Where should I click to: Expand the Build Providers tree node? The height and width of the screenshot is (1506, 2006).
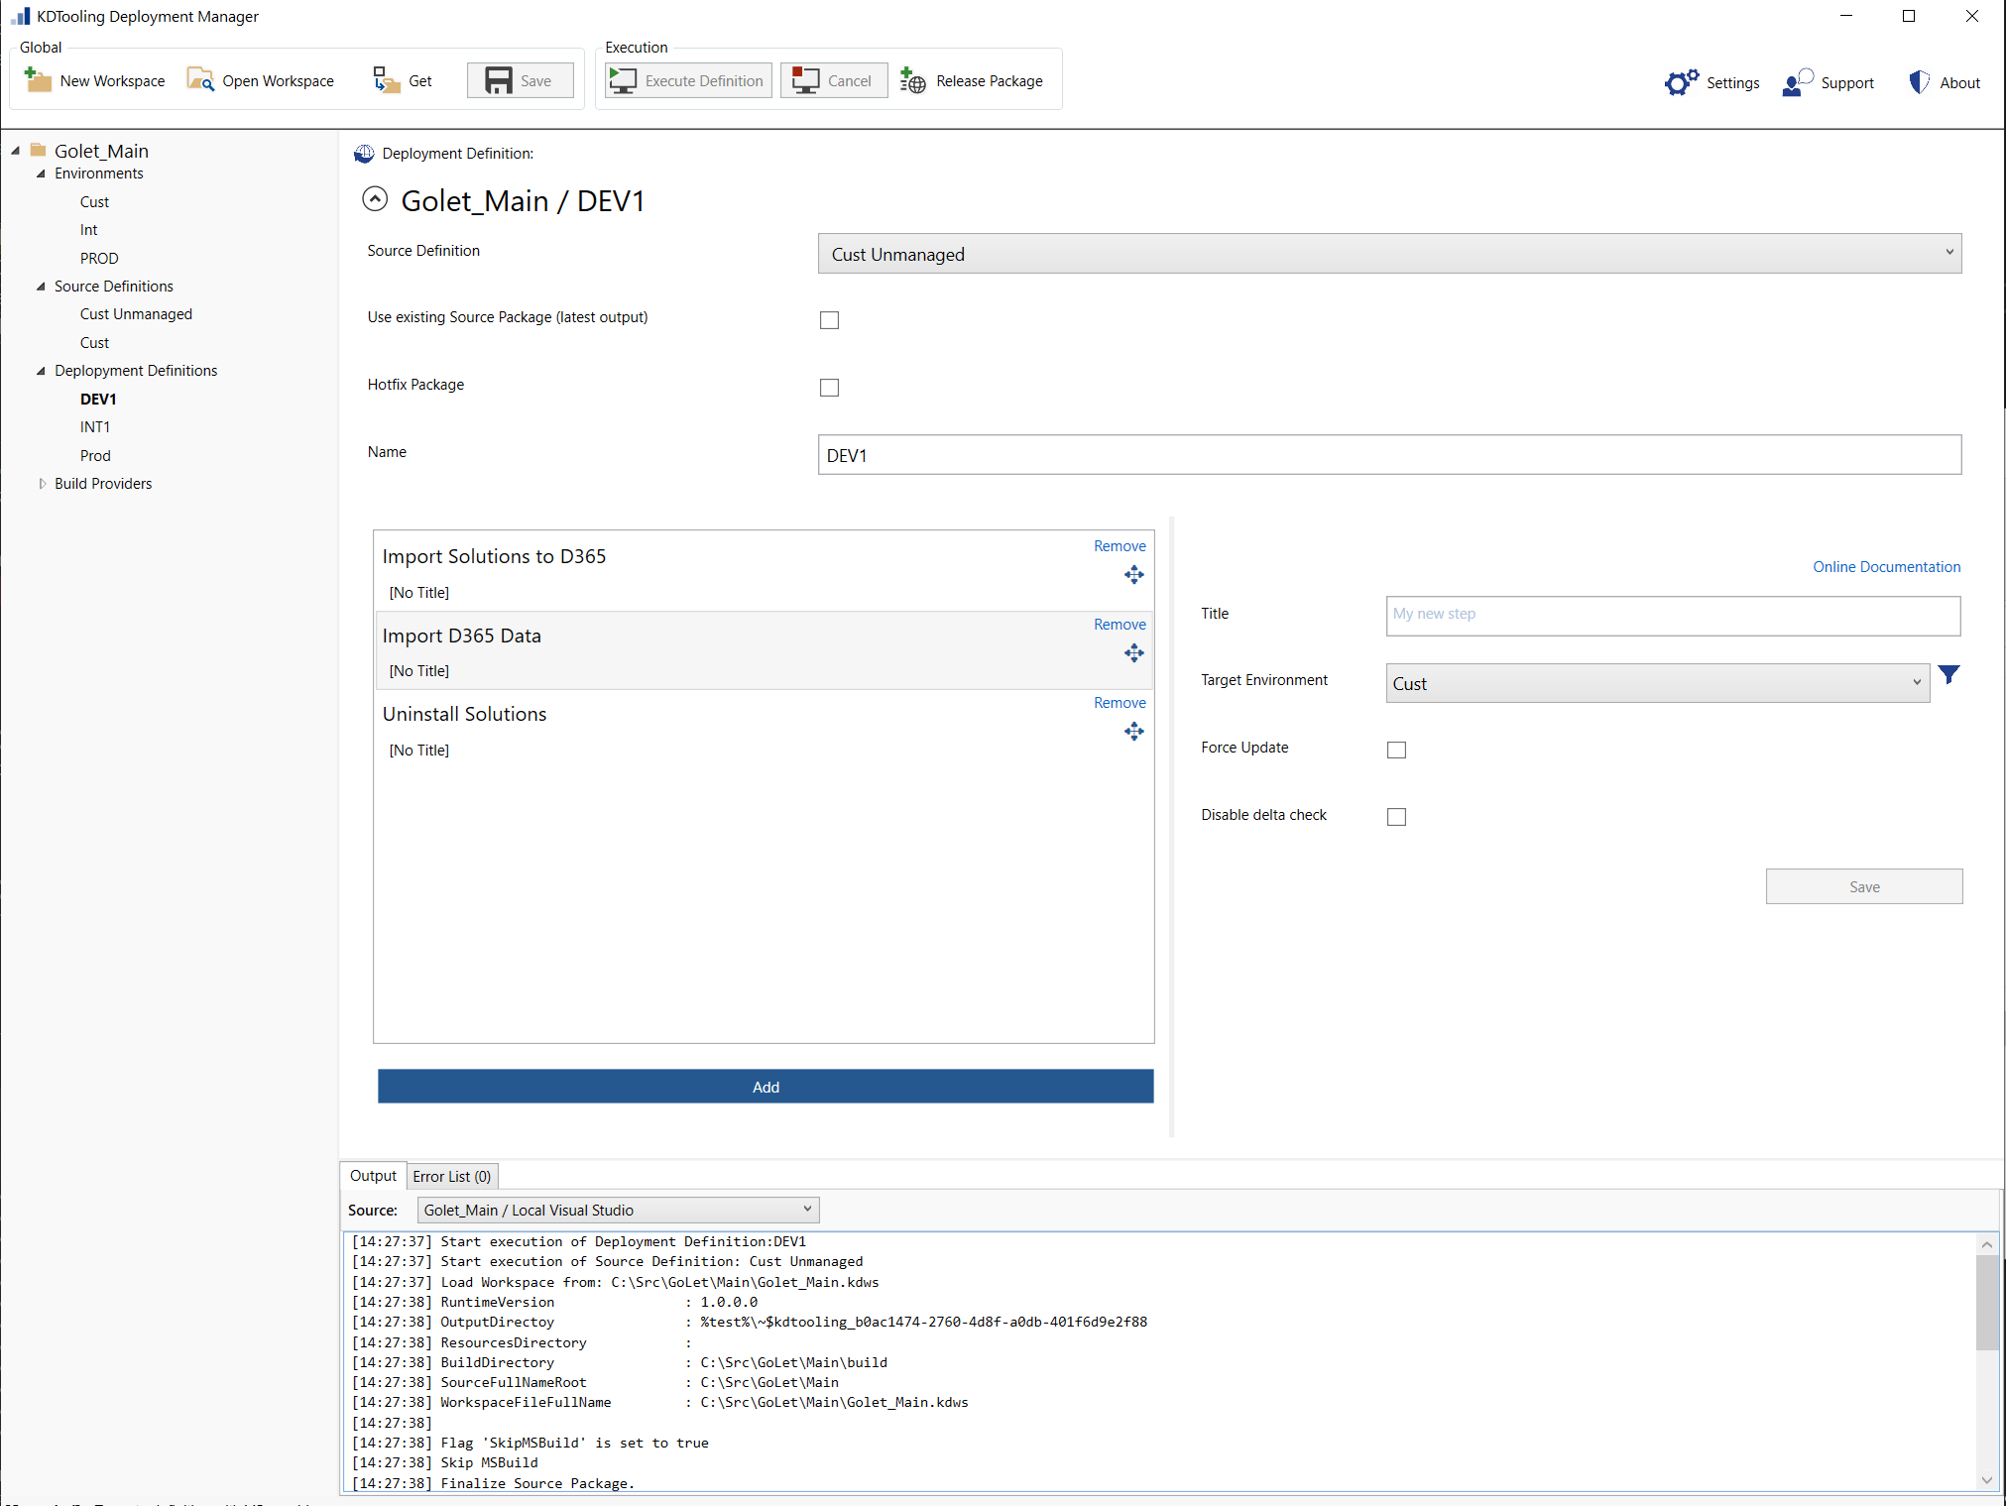click(42, 484)
